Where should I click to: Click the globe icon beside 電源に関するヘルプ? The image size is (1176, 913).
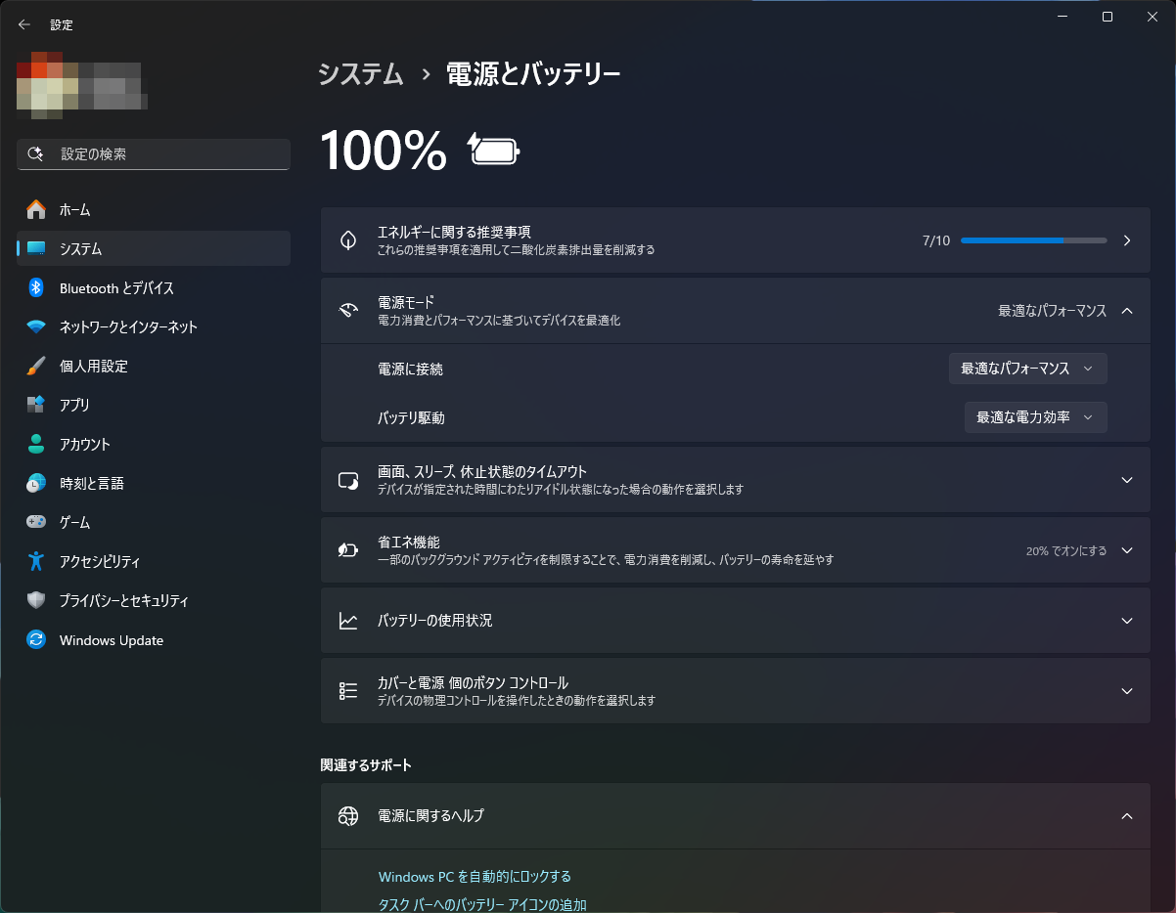[348, 815]
